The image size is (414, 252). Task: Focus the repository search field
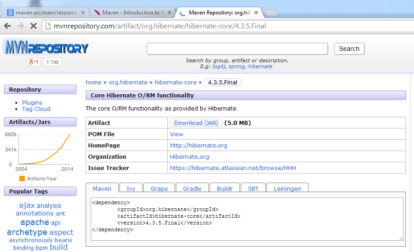click(237, 49)
